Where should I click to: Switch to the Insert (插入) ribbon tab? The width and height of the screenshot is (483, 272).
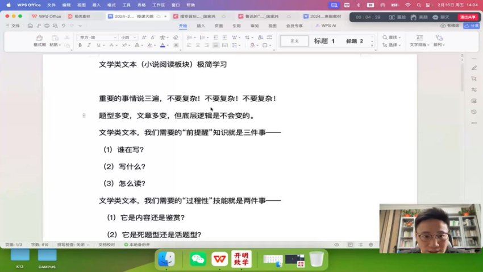point(201,26)
